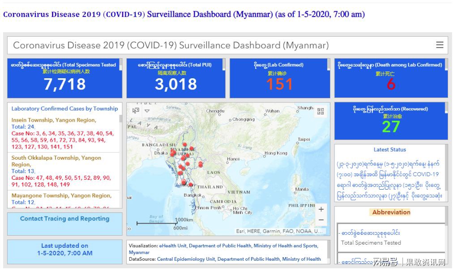Click the map select features tool
Screen dimensions: 454x271
[x=136, y=110]
